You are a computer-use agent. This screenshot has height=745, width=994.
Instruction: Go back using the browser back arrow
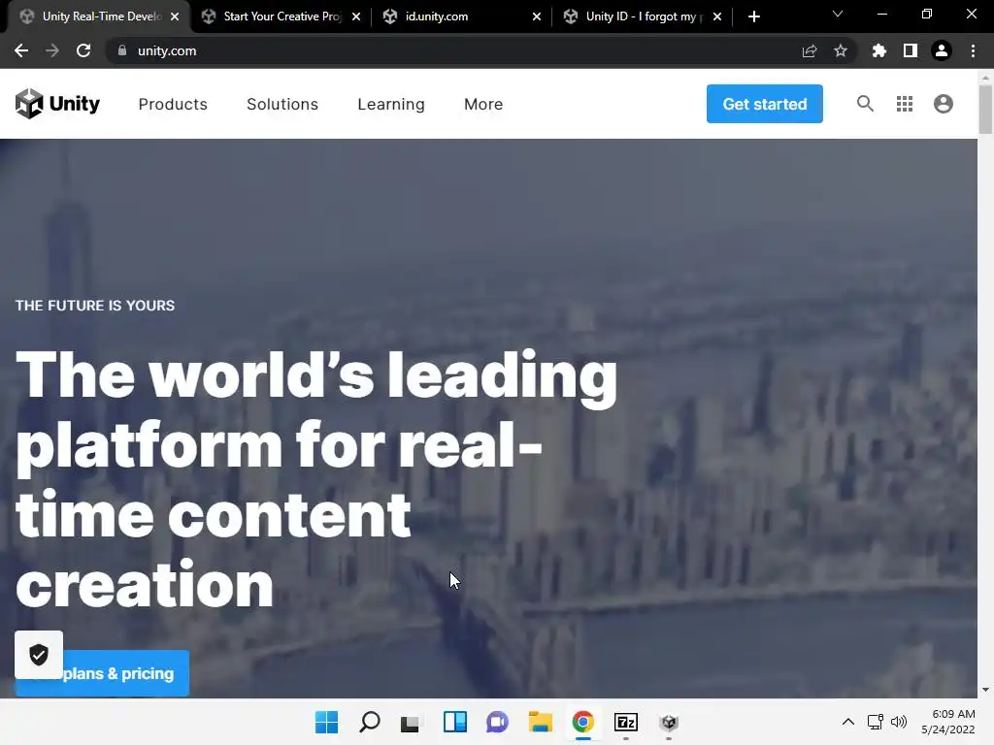click(21, 50)
